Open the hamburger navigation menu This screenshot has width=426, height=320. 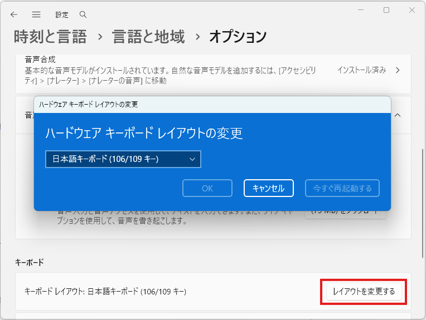pyautogui.click(x=36, y=14)
